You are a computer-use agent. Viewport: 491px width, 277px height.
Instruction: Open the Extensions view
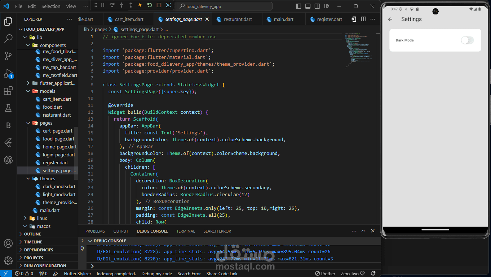coord(8,91)
